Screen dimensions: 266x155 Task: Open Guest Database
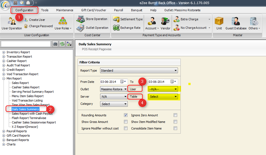pyautogui.click(x=236, y=23)
